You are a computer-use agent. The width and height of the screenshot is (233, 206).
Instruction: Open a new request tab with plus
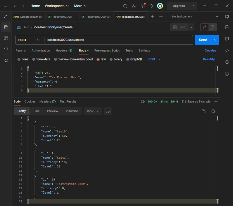(x=153, y=17)
